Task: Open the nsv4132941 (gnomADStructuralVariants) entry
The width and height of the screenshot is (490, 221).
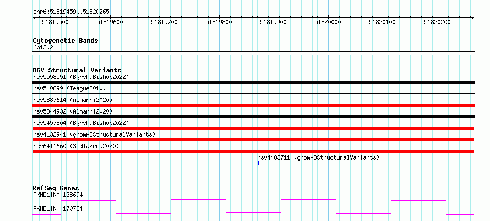Action: [94, 134]
